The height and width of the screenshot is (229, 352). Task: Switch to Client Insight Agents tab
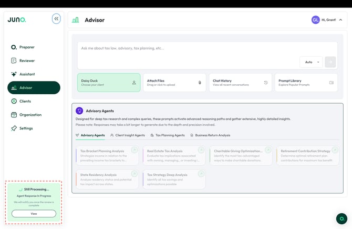click(x=128, y=135)
